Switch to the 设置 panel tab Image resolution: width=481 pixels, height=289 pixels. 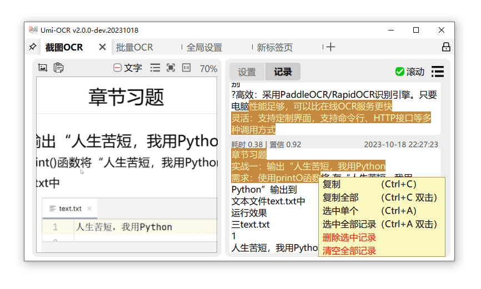point(247,72)
